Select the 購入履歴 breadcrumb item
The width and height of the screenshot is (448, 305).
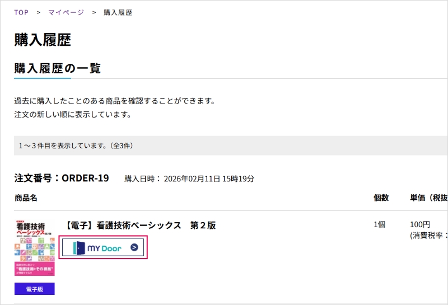[x=118, y=12]
